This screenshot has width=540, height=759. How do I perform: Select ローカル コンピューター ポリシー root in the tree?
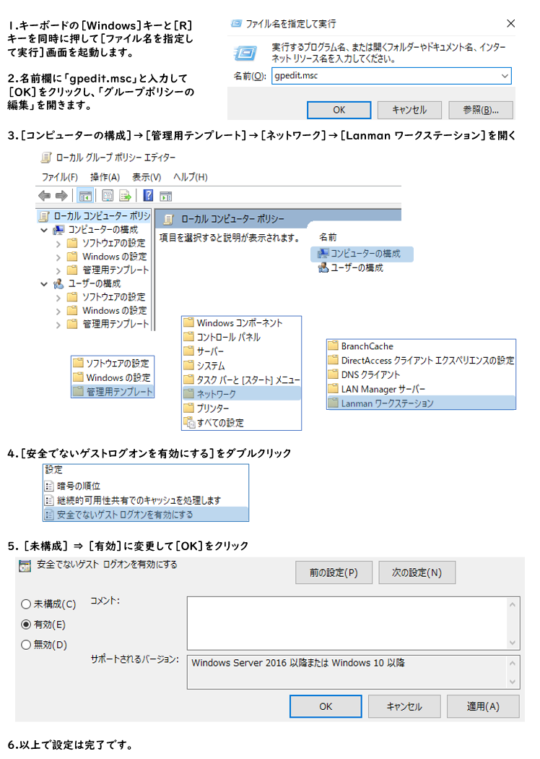click(95, 216)
